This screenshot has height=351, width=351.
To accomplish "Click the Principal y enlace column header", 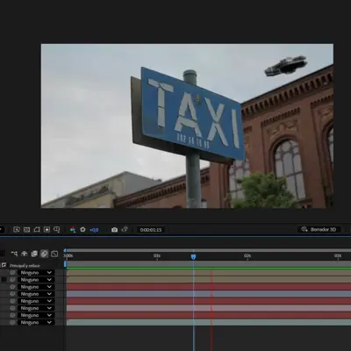I will 25,266.
